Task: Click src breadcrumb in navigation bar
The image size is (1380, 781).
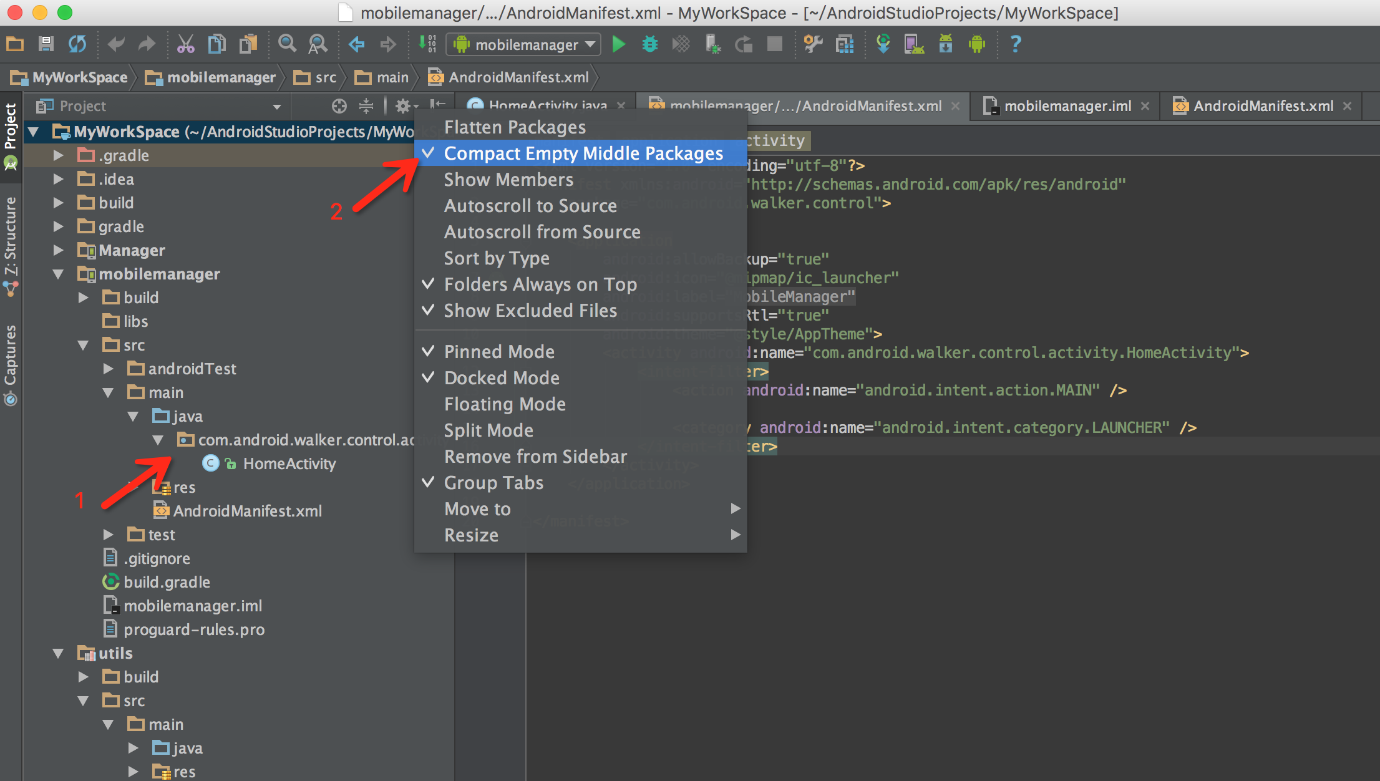Action: [x=316, y=77]
